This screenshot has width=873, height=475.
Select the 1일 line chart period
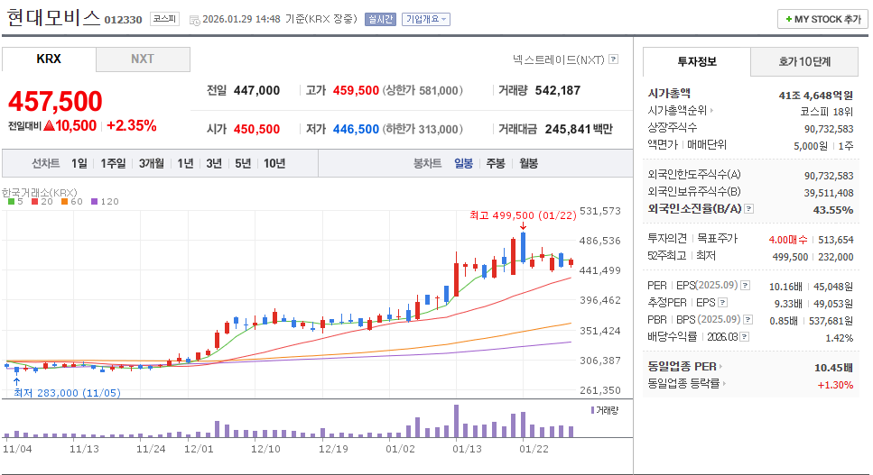[x=79, y=163]
